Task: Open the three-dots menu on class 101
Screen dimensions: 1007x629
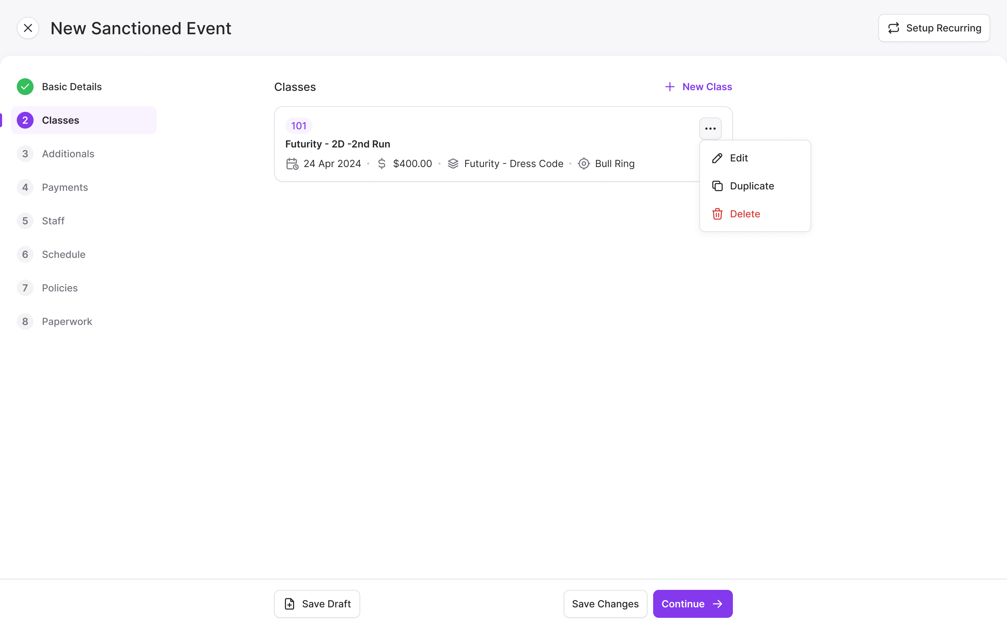Action: (710, 129)
